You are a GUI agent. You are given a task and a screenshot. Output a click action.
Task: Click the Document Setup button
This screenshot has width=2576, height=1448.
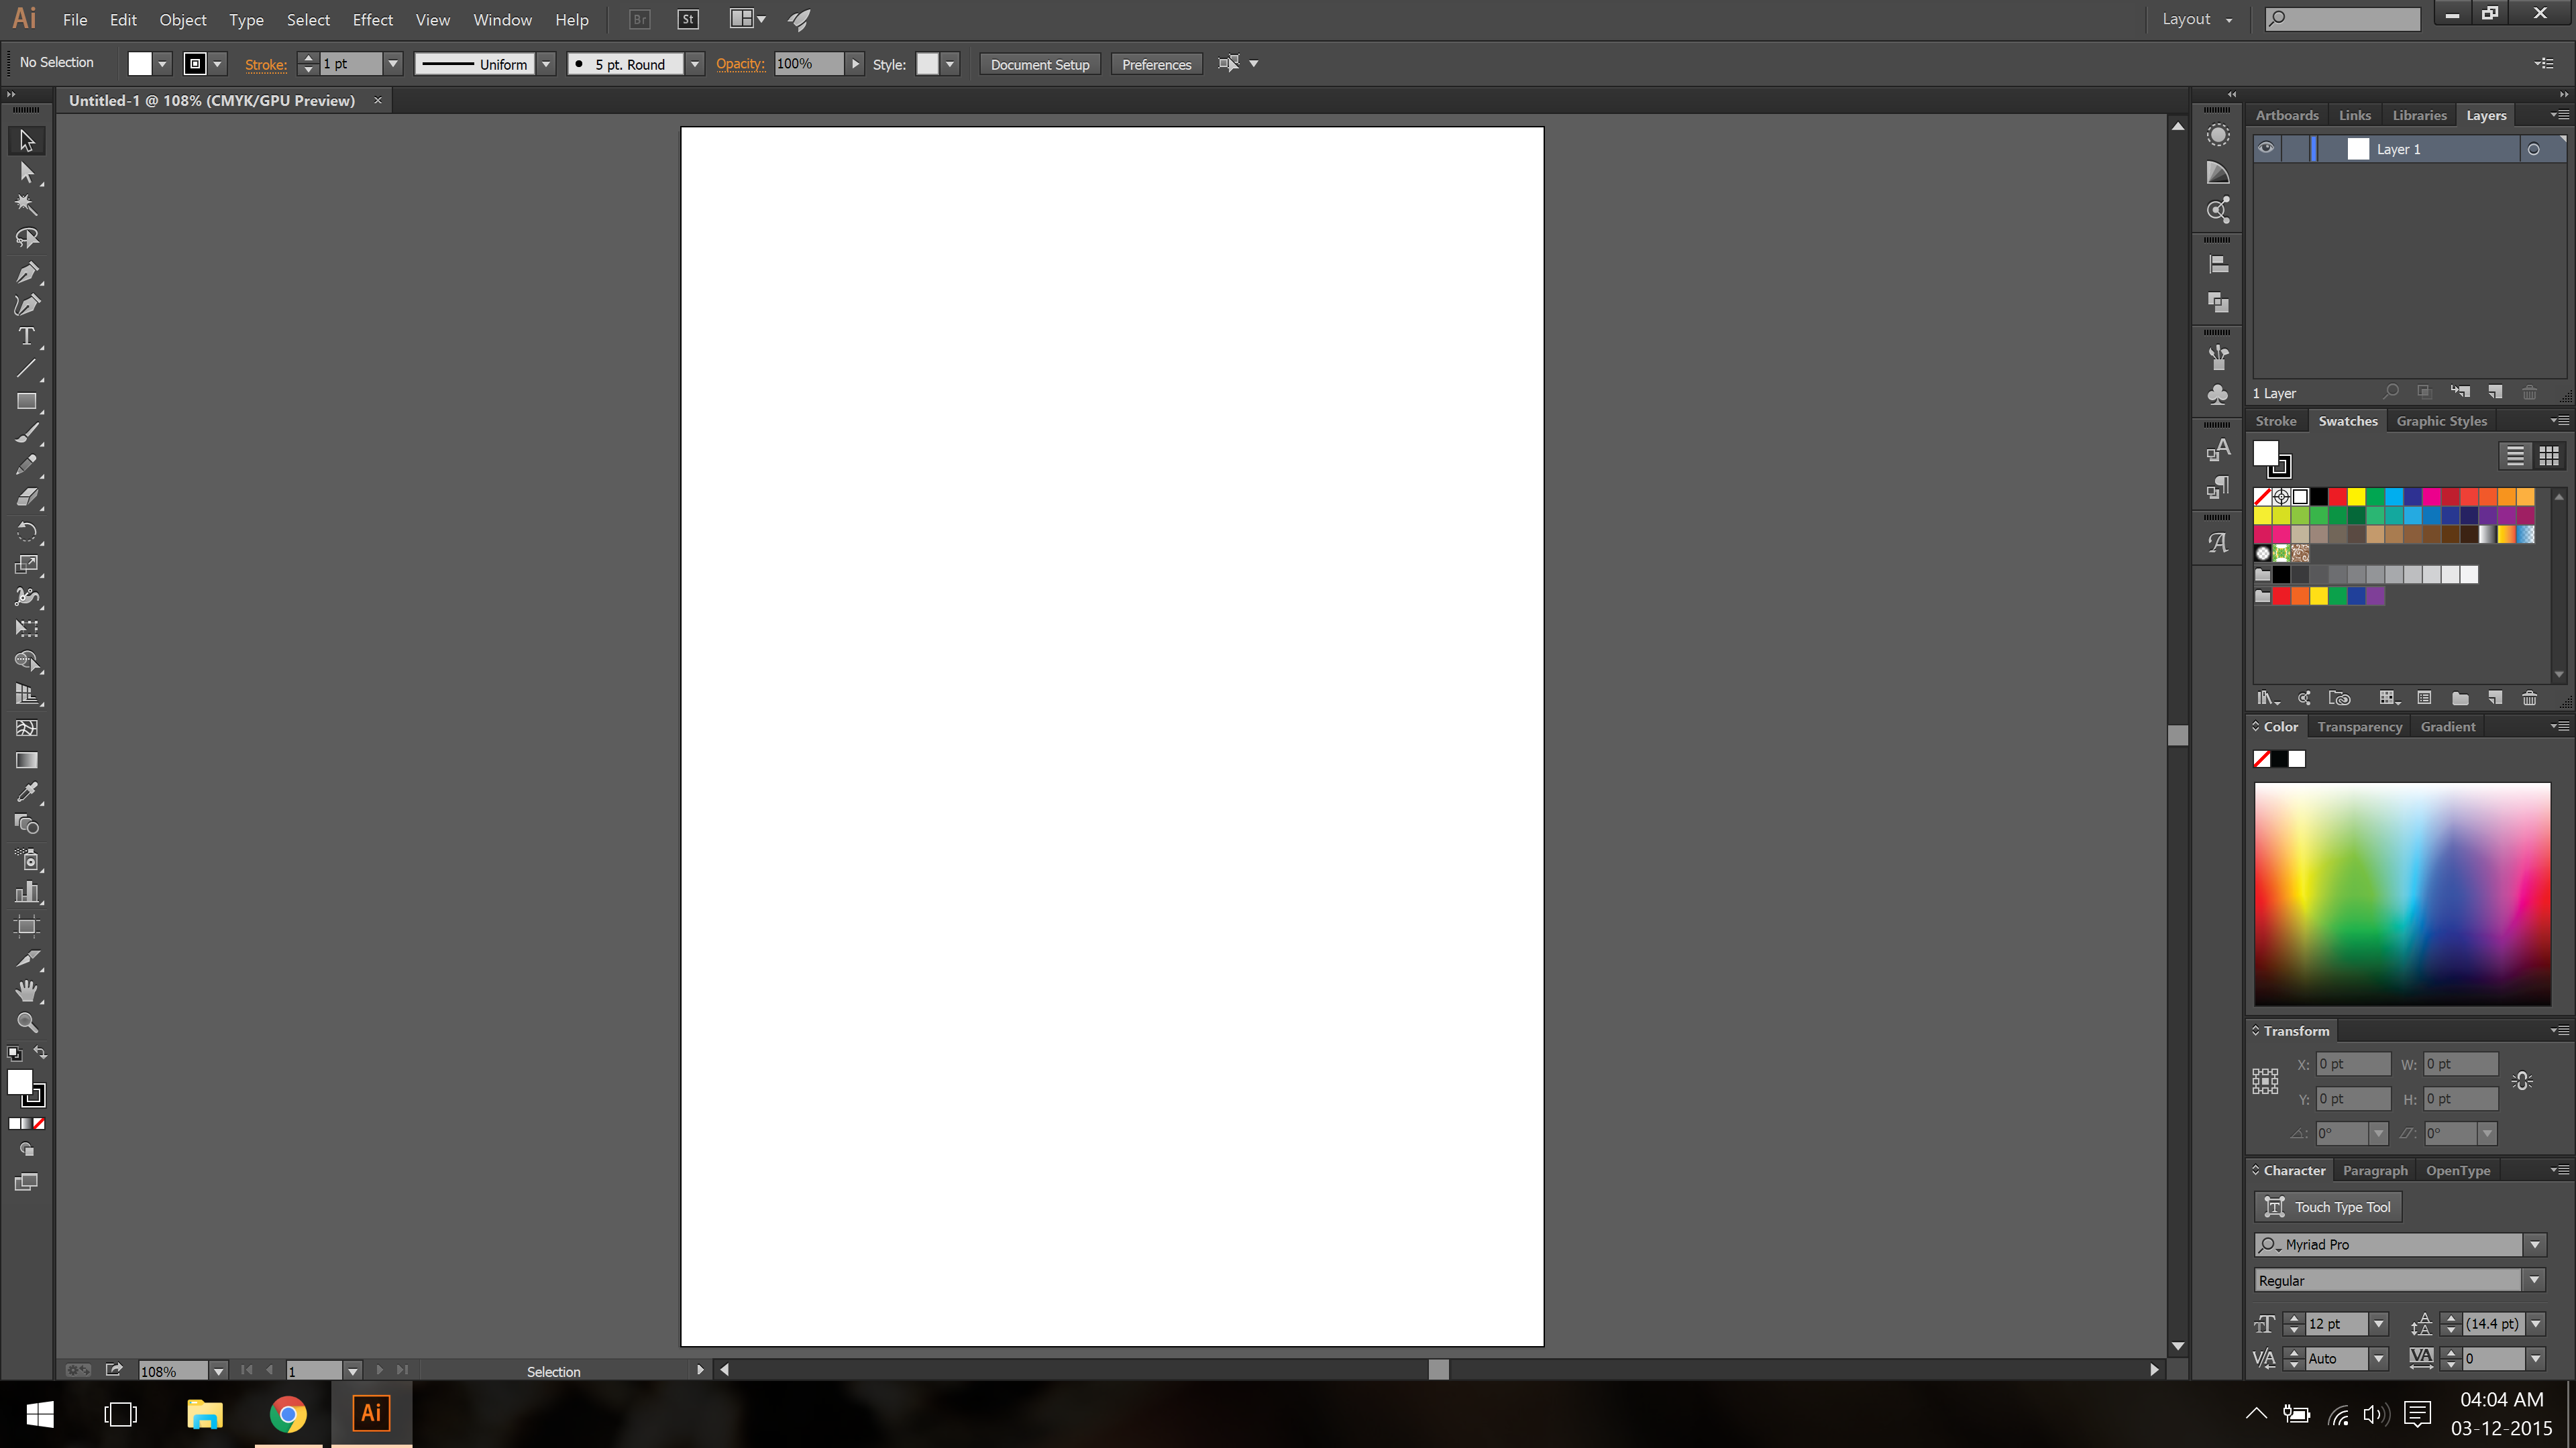pos(1039,64)
